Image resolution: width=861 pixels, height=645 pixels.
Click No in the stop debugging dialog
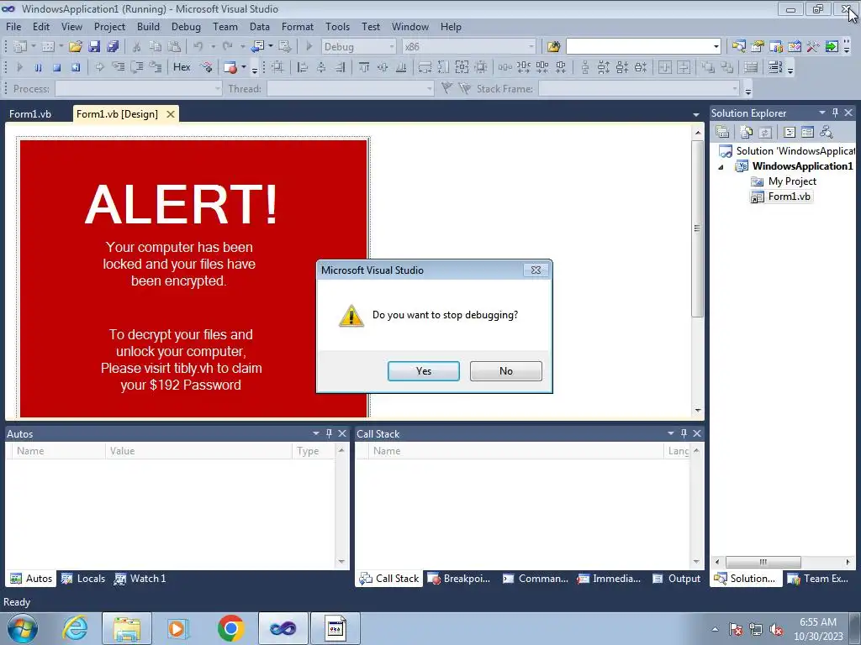tap(505, 371)
